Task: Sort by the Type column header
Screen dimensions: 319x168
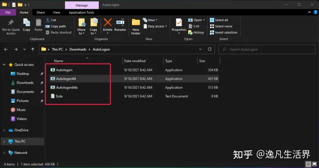Action: (x=169, y=61)
